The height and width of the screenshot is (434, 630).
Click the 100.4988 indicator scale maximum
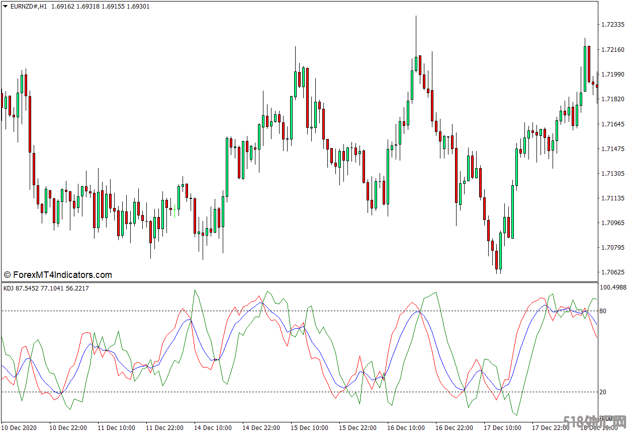[613, 287]
